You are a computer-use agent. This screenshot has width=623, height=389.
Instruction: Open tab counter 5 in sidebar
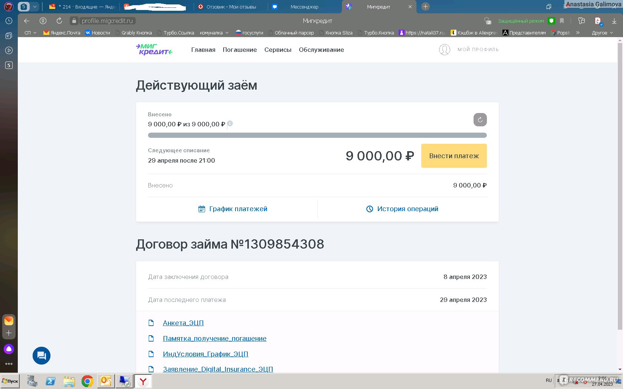[9, 65]
